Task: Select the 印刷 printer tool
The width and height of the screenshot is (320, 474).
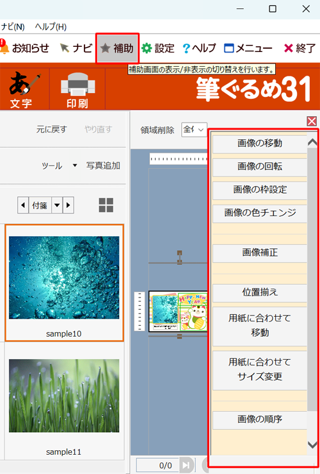Action: point(77,89)
